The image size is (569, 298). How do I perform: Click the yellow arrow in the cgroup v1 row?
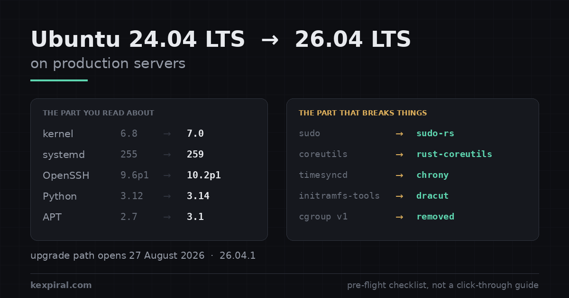click(399, 217)
